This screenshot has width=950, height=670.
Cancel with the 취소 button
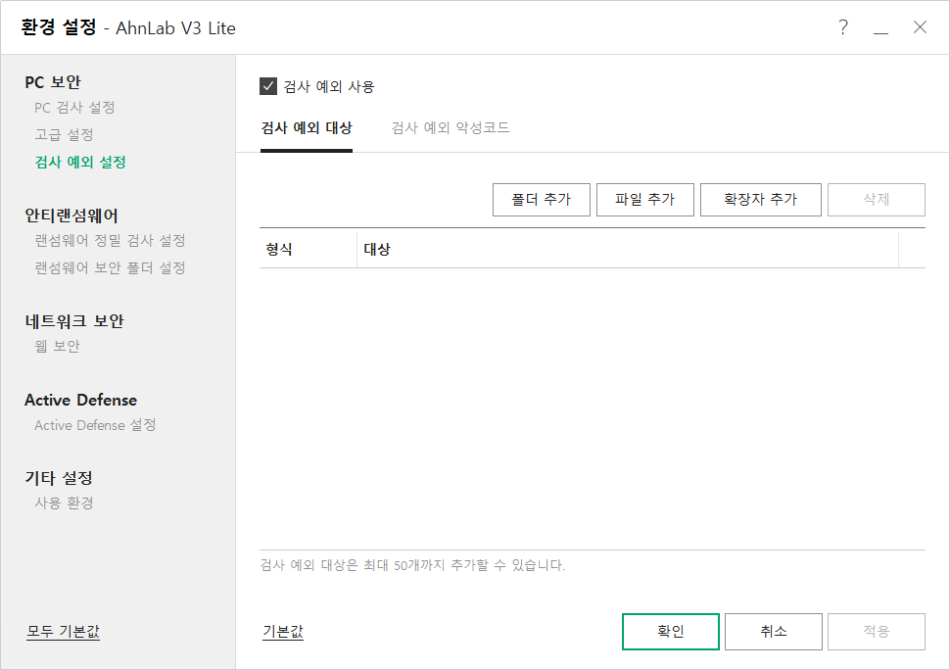(x=773, y=631)
